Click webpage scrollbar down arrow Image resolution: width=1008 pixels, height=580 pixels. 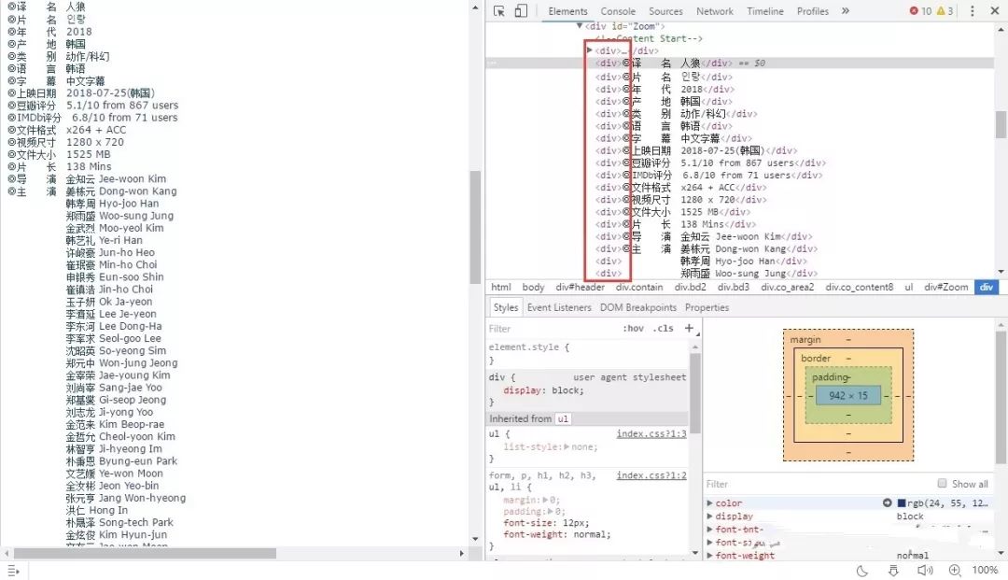point(475,539)
